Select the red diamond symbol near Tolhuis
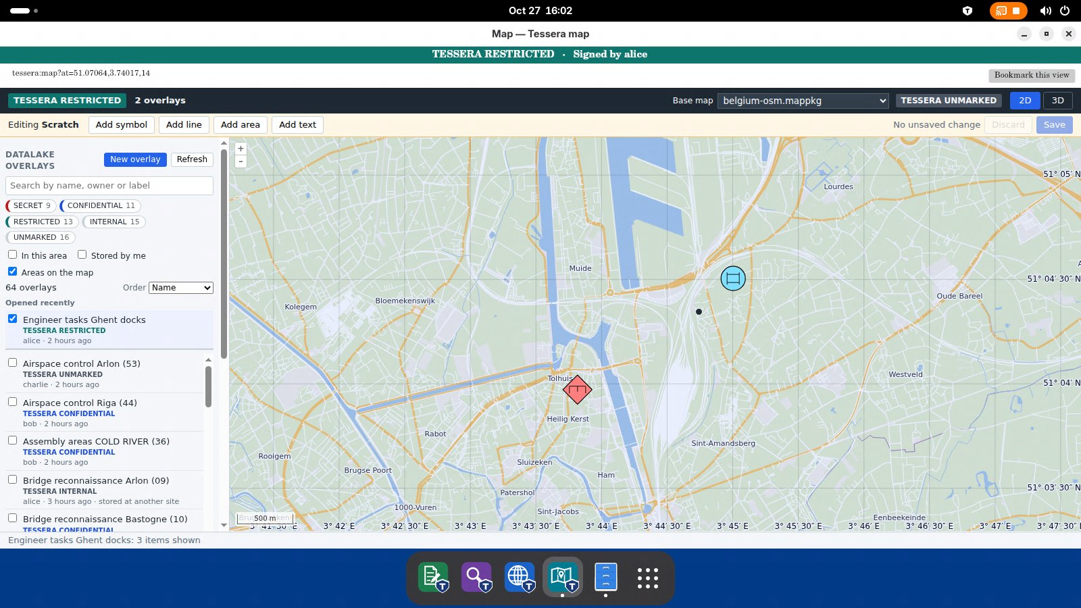The height and width of the screenshot is (608, 1081). [x=577, y=390]
